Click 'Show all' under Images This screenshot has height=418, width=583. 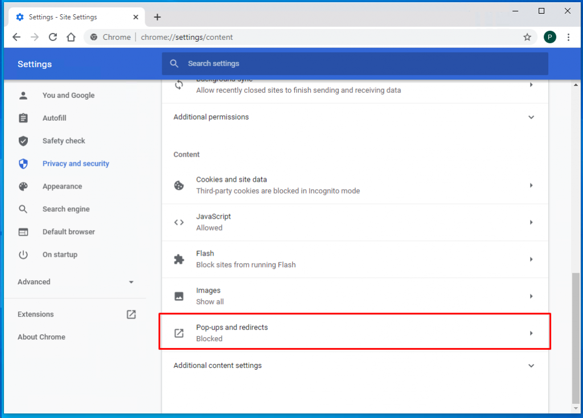(210, 302)
